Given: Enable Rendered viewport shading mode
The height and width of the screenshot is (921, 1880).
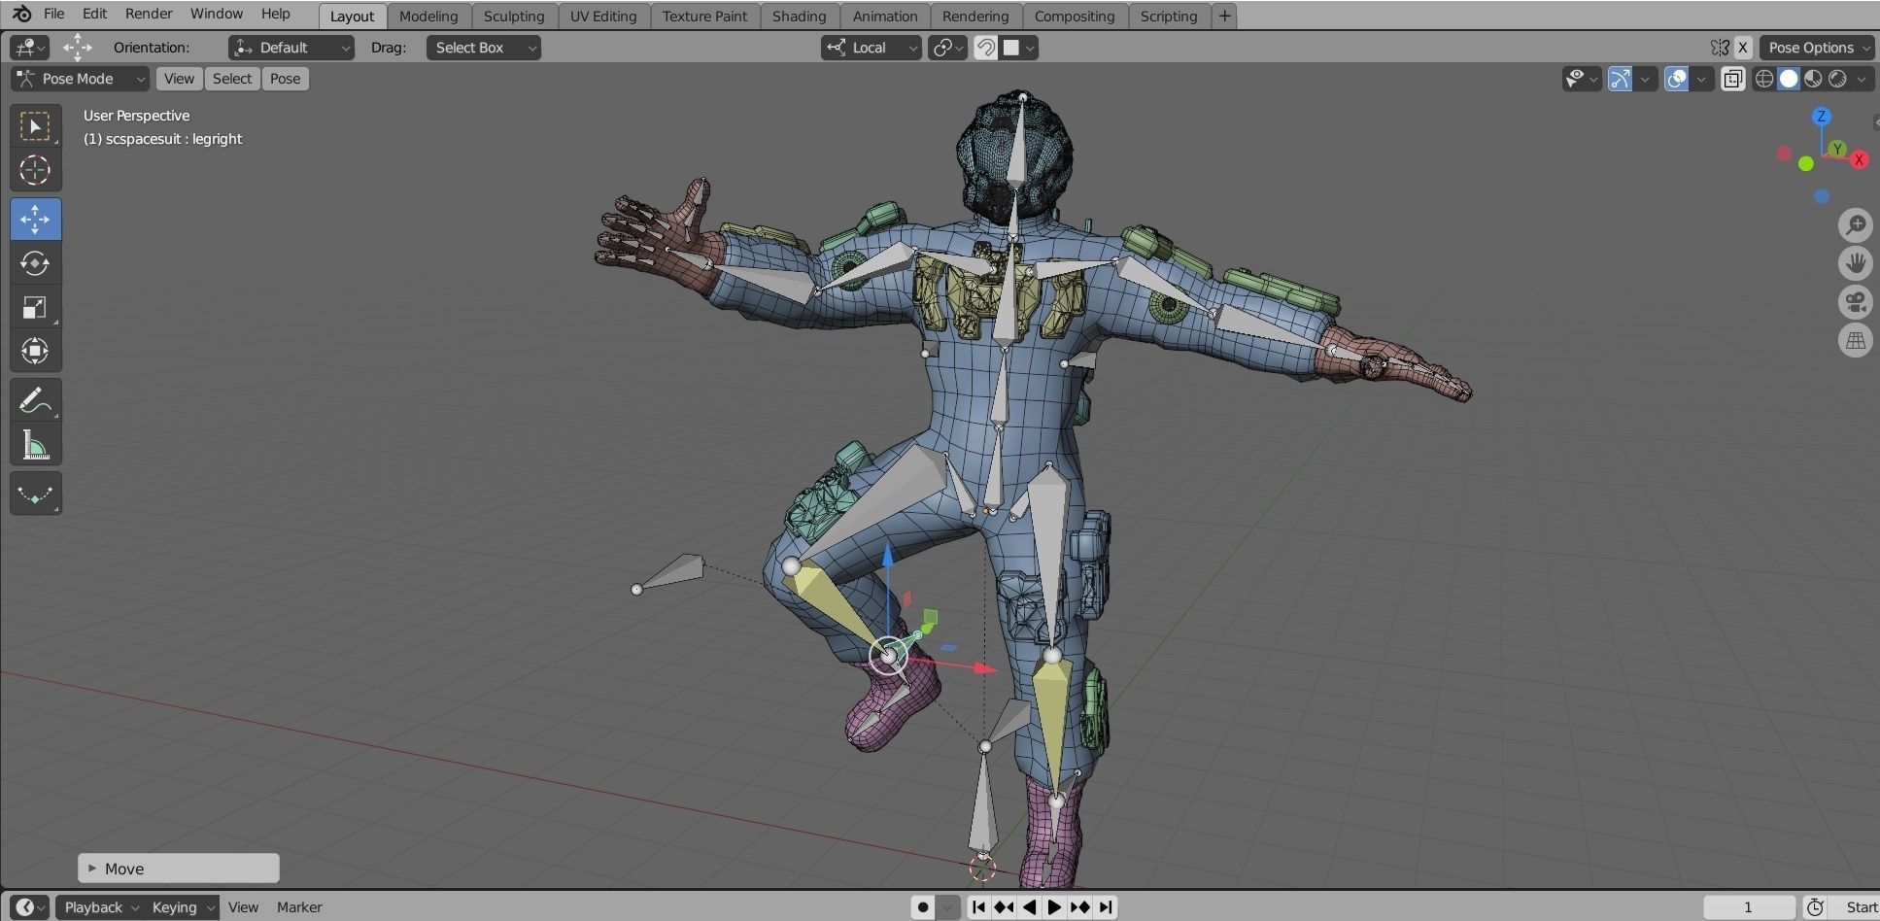Looking at the screenshot, I should tap(1836, 79).
